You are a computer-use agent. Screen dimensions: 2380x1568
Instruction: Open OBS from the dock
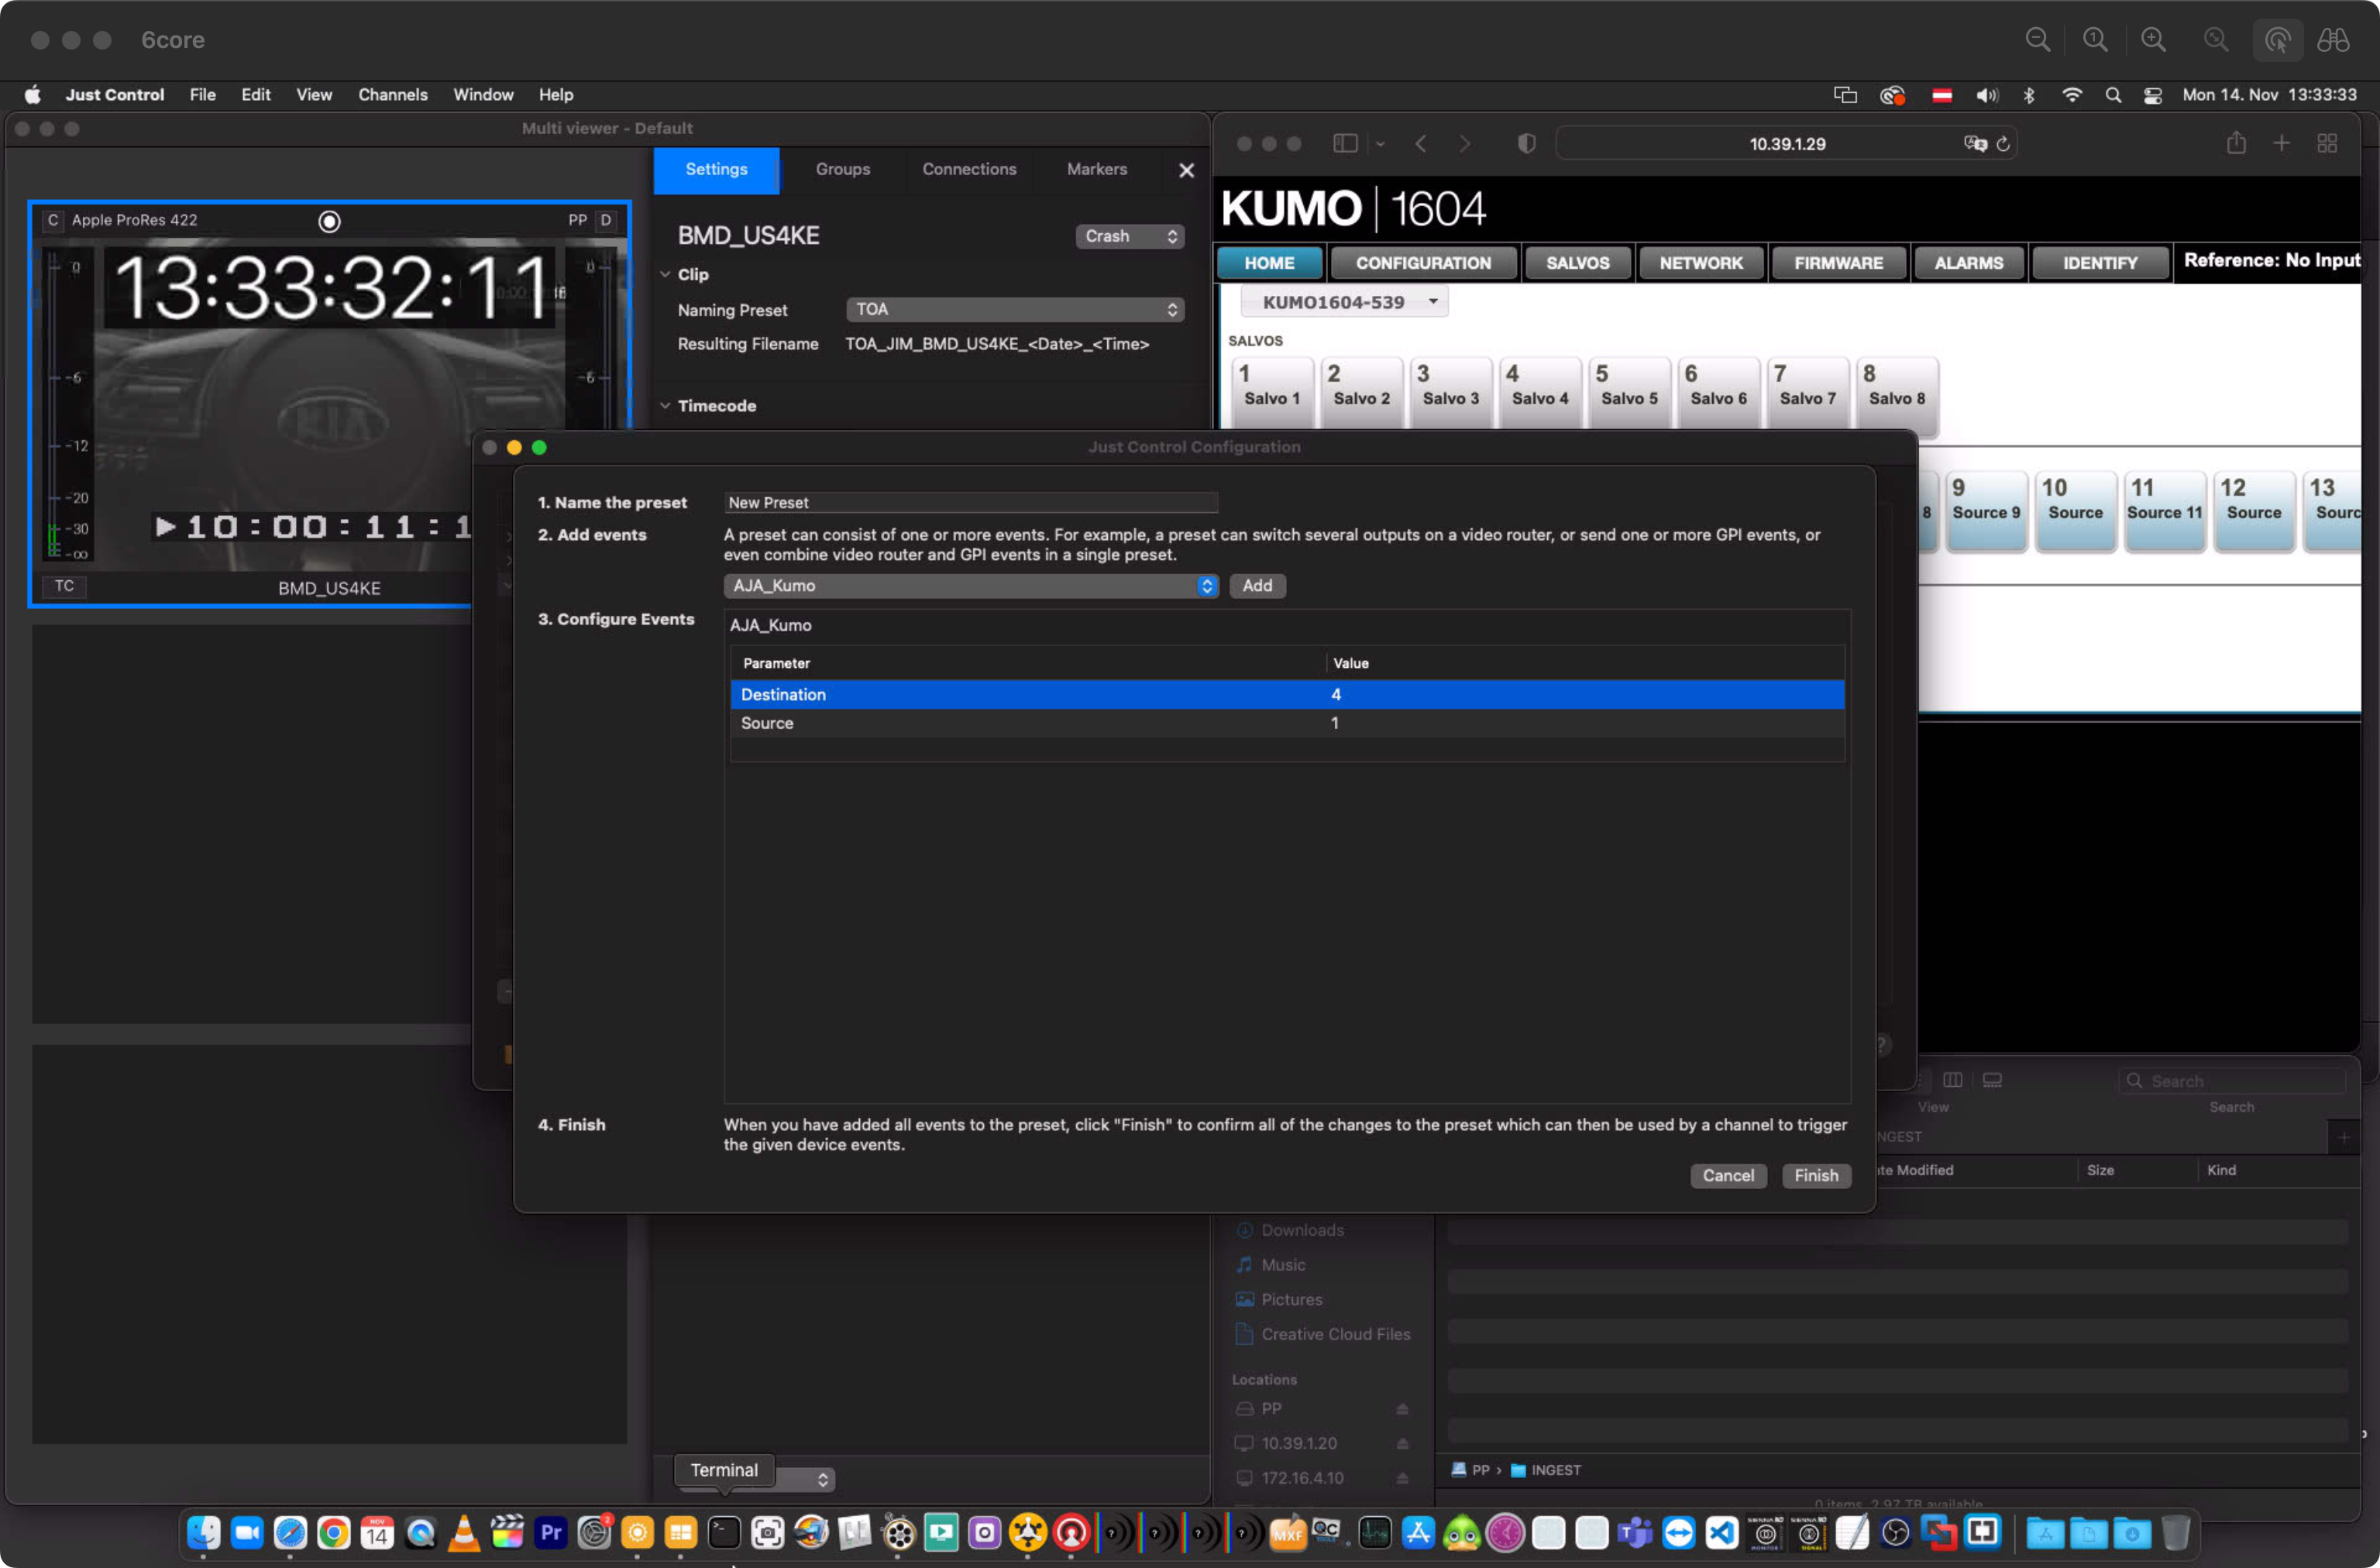[1895, 1532]
